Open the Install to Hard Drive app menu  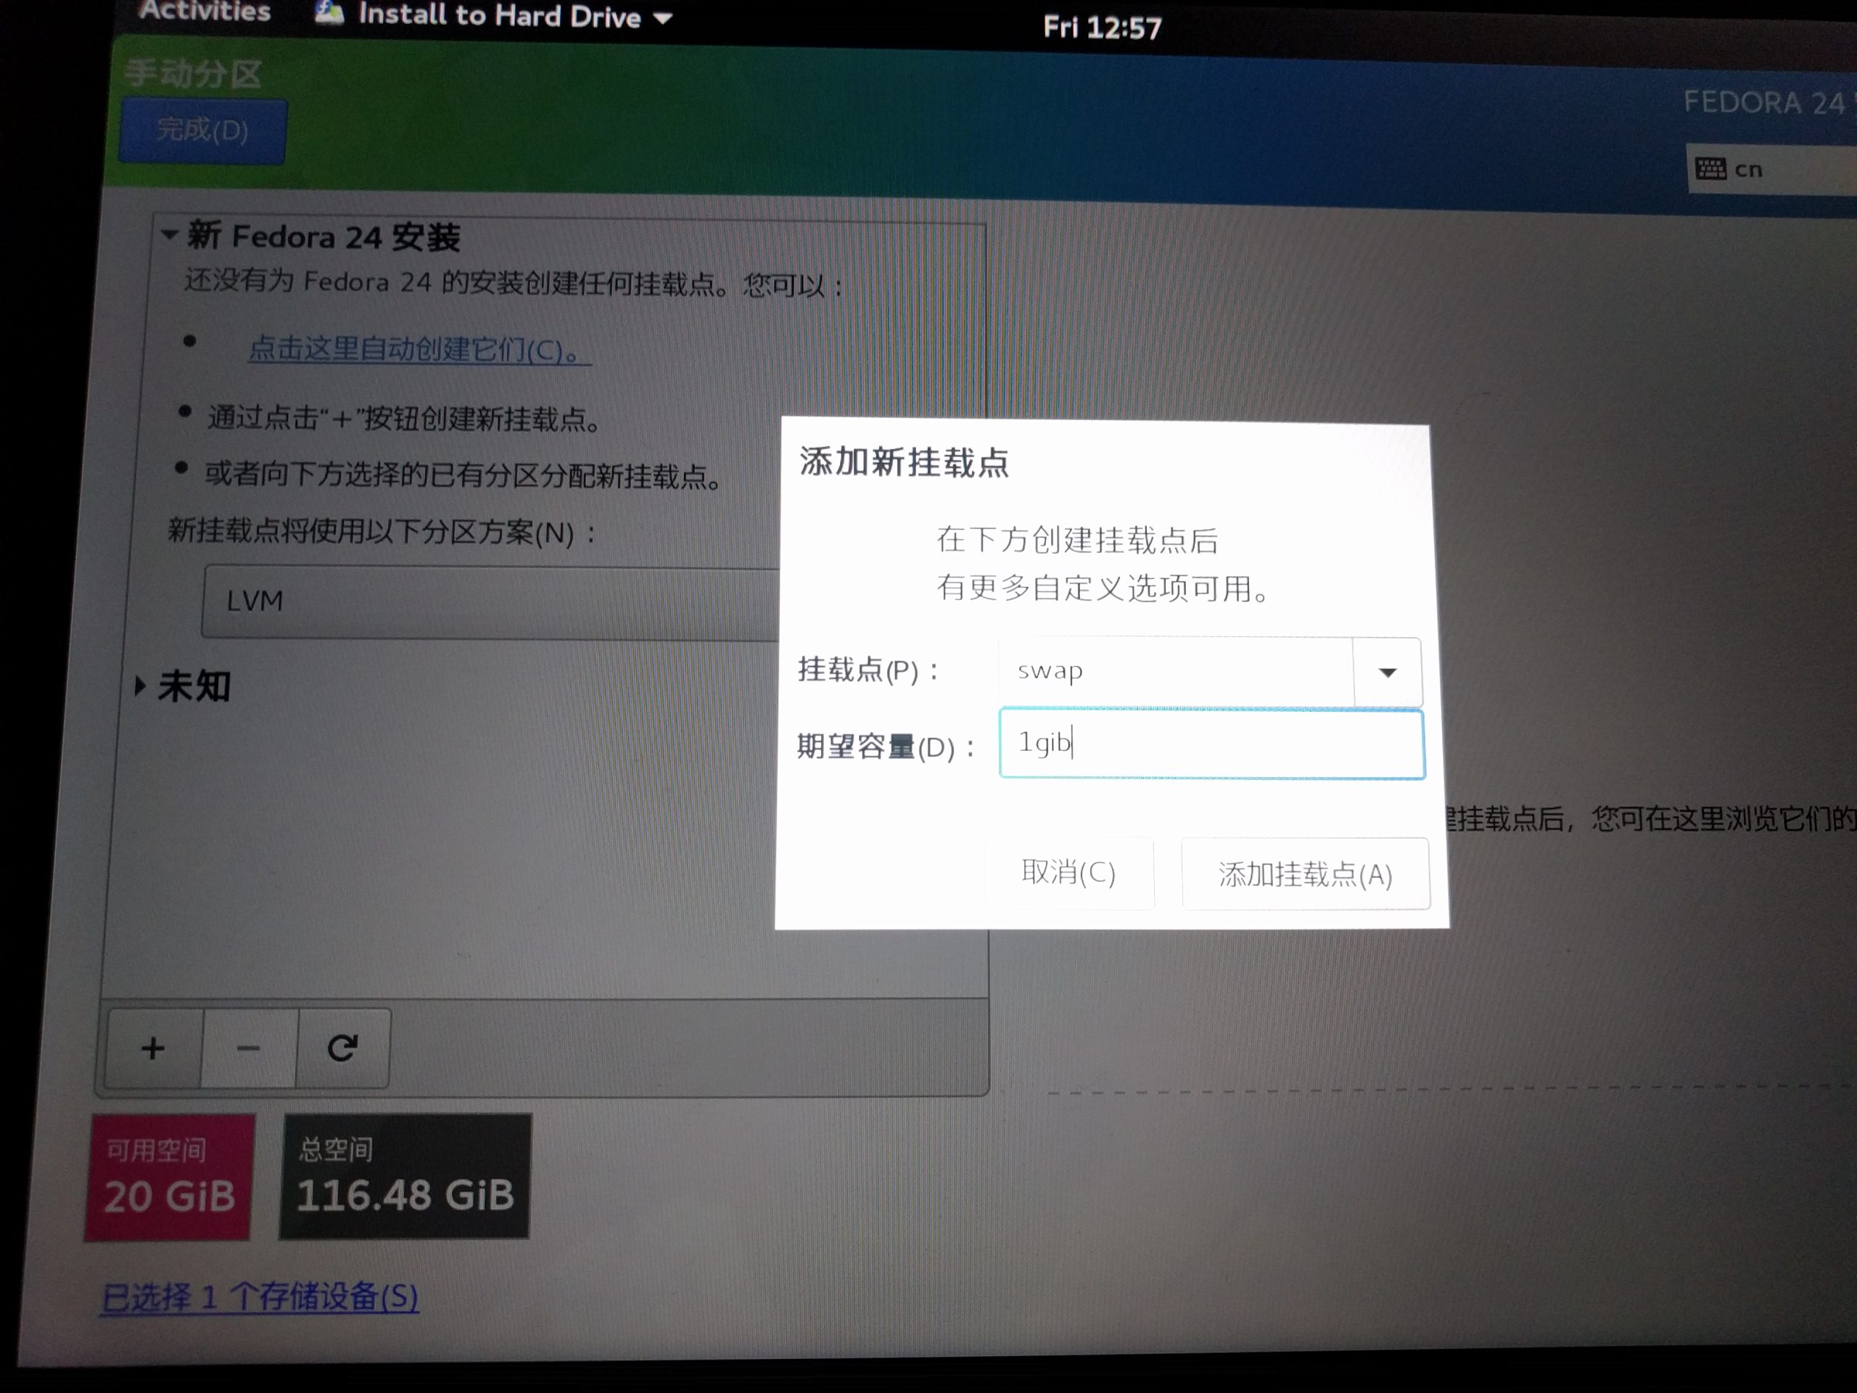tap(494, 15)
